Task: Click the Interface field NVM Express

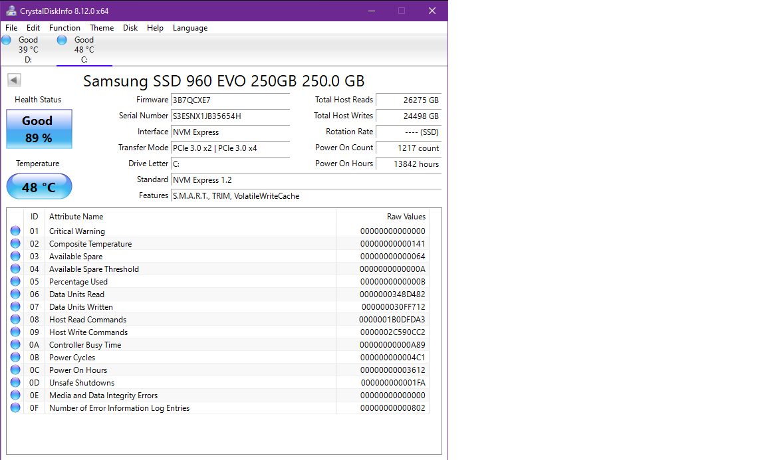Action: point(230,132)
